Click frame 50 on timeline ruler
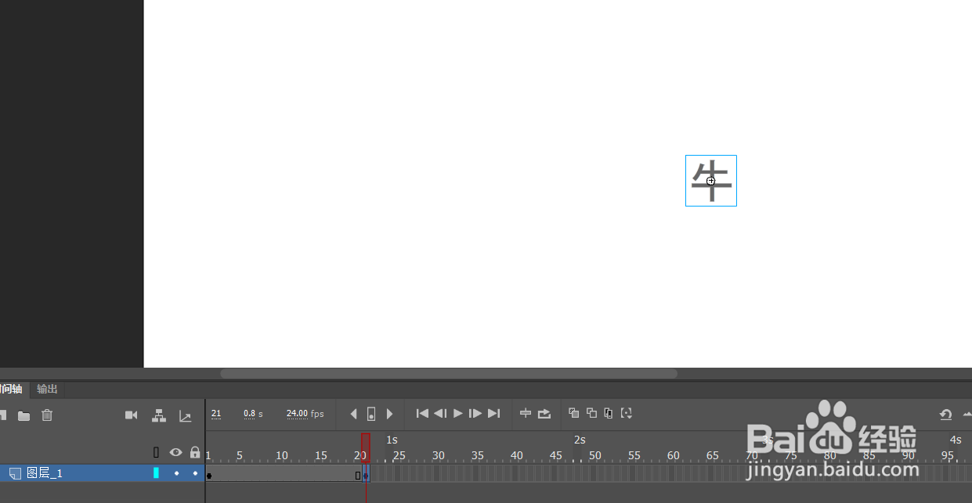This screenshot has height=503, width=972. (594, 455)
